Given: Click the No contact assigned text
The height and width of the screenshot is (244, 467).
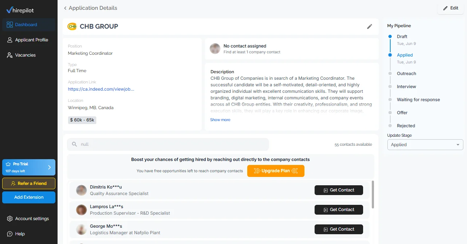Looking at the screenshot, I should pos(245,46).
